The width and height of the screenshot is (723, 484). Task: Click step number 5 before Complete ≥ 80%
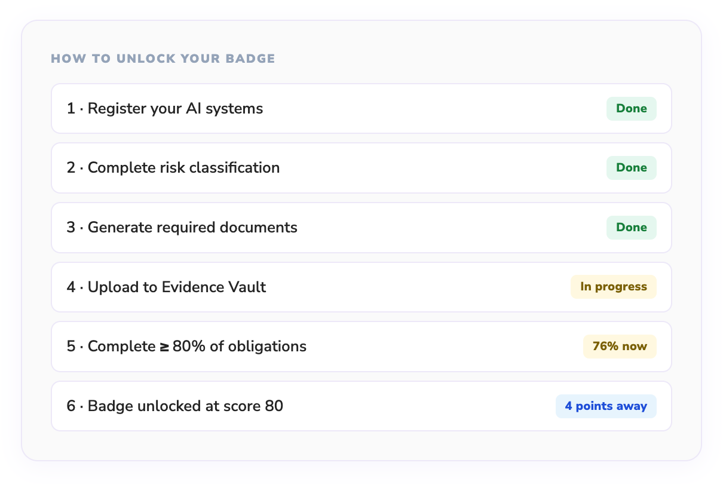(x=71, y=347)
